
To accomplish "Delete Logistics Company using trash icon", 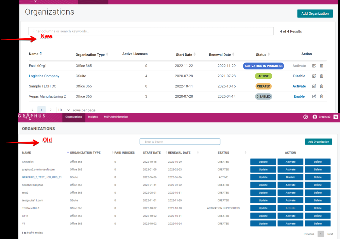I will pos(321,76).
